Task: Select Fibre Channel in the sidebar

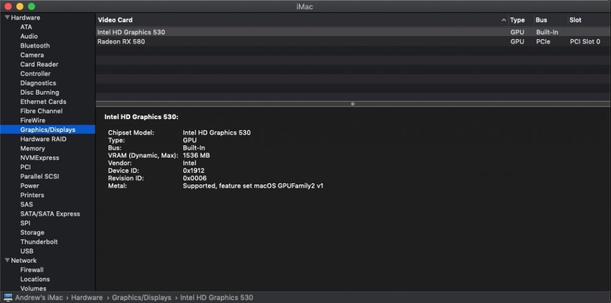Action: pyautogui.click(x=42, y=111)
